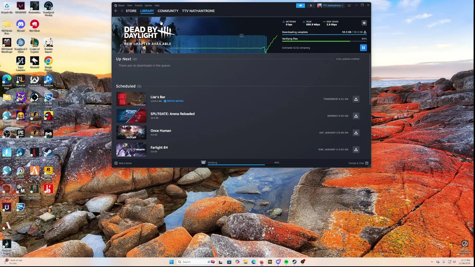Open Steam from the taskbar
475x267 pixels.
294,262
